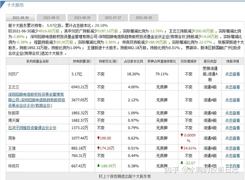The image size is (245, 180).
Task: Click the 760.31万 holding value
Action: pos(79,156)
